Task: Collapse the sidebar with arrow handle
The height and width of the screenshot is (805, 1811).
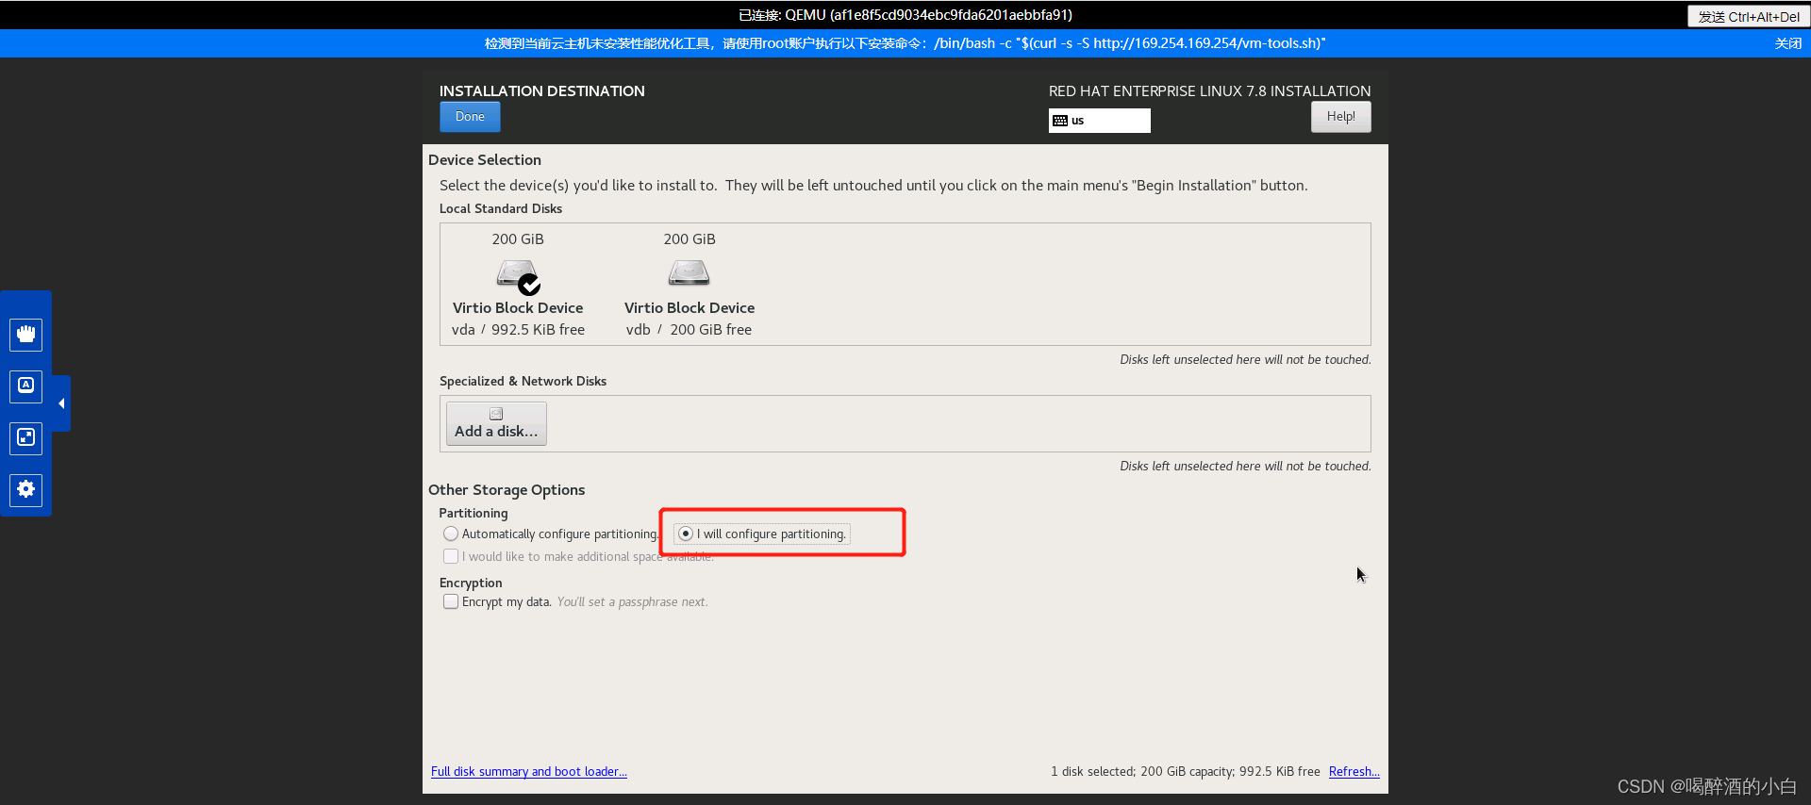Action: pos(61,403)
